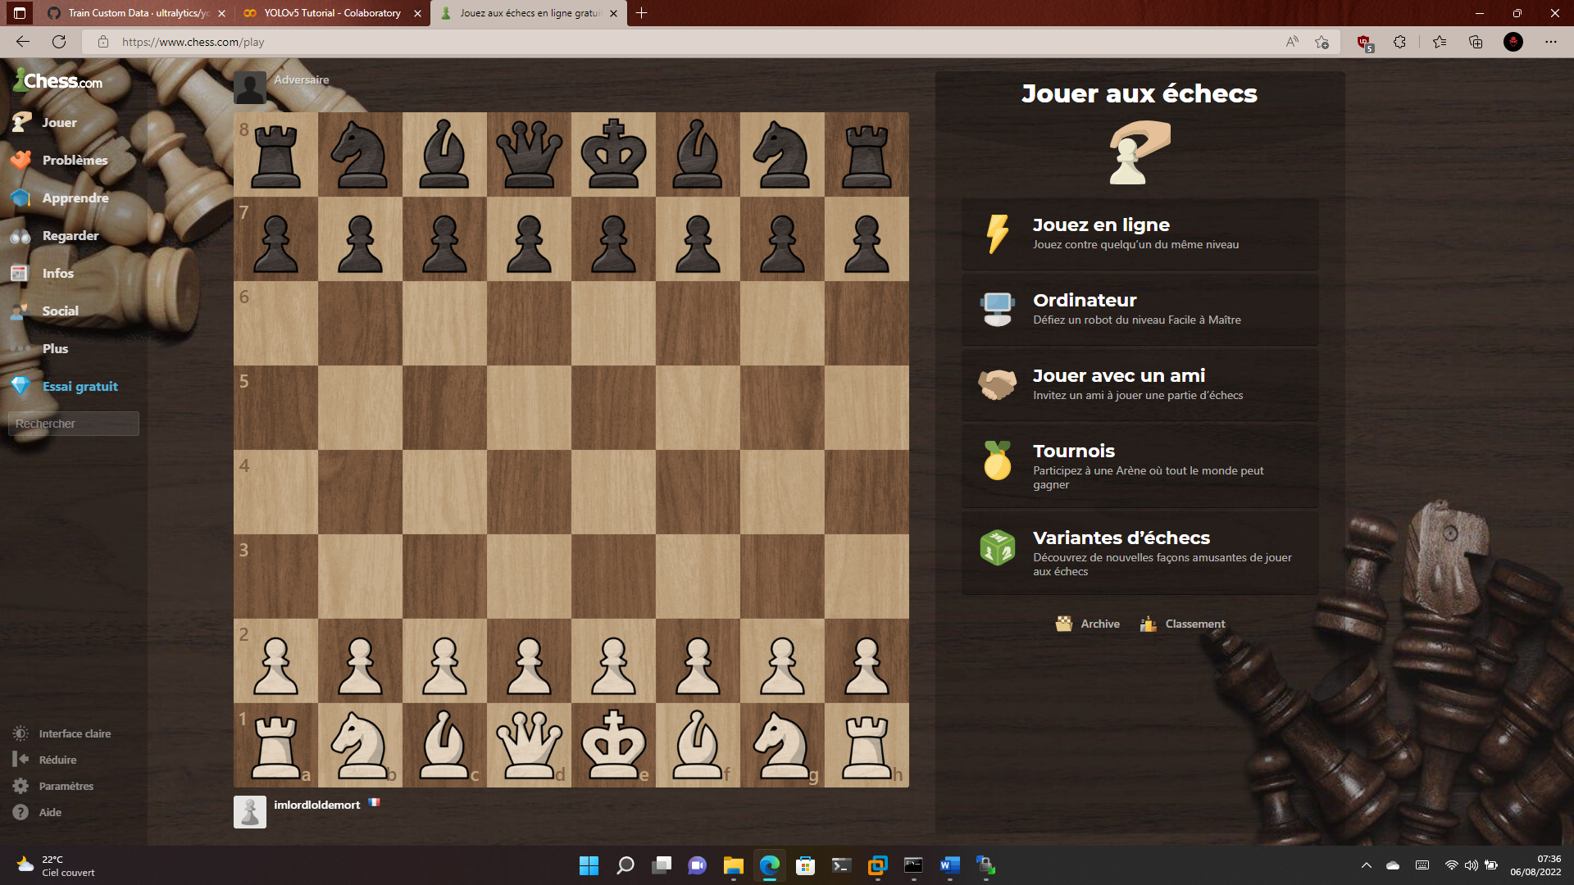Open Problèmes puzzle icon in sidebar
Viewport: 1574px width, 885px height.
(21, 160)
